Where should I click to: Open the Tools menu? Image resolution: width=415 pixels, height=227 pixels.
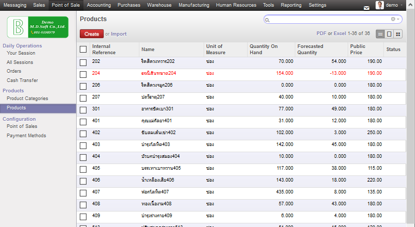pos(268,5)
